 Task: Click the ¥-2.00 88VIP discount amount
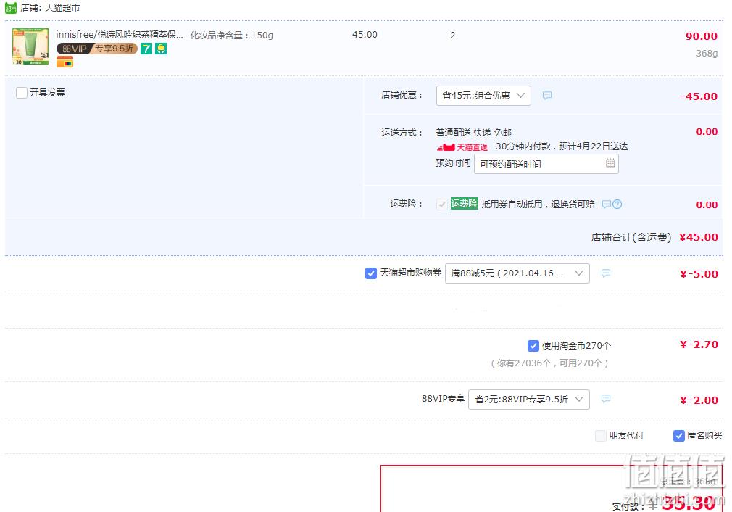pyautogui.click(x=699, y=400)
